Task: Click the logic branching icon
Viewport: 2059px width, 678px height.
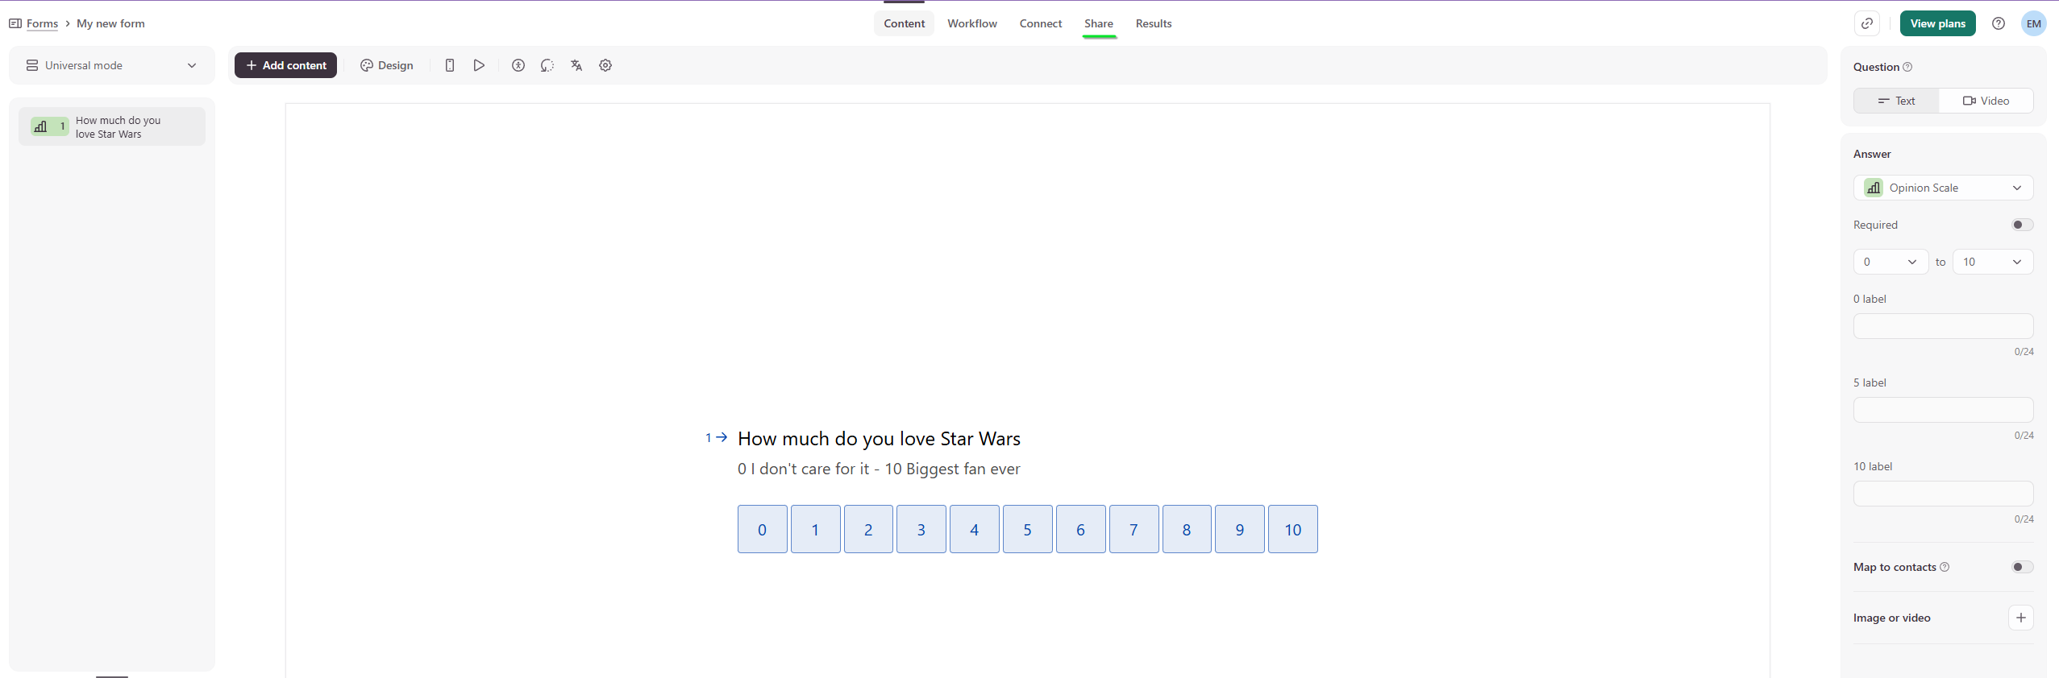Action: click(547, 65)
